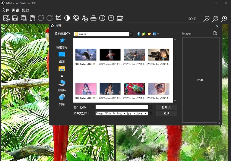Click the 取消 cancel button
231x161 pixels.
166,113
